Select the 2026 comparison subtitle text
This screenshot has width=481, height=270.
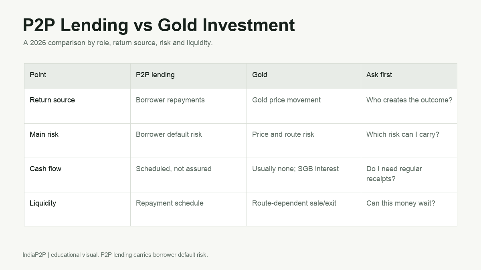click(118, 43)
